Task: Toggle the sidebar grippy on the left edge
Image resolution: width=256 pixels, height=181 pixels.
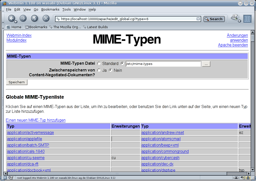Action: (x=3, y=103)
